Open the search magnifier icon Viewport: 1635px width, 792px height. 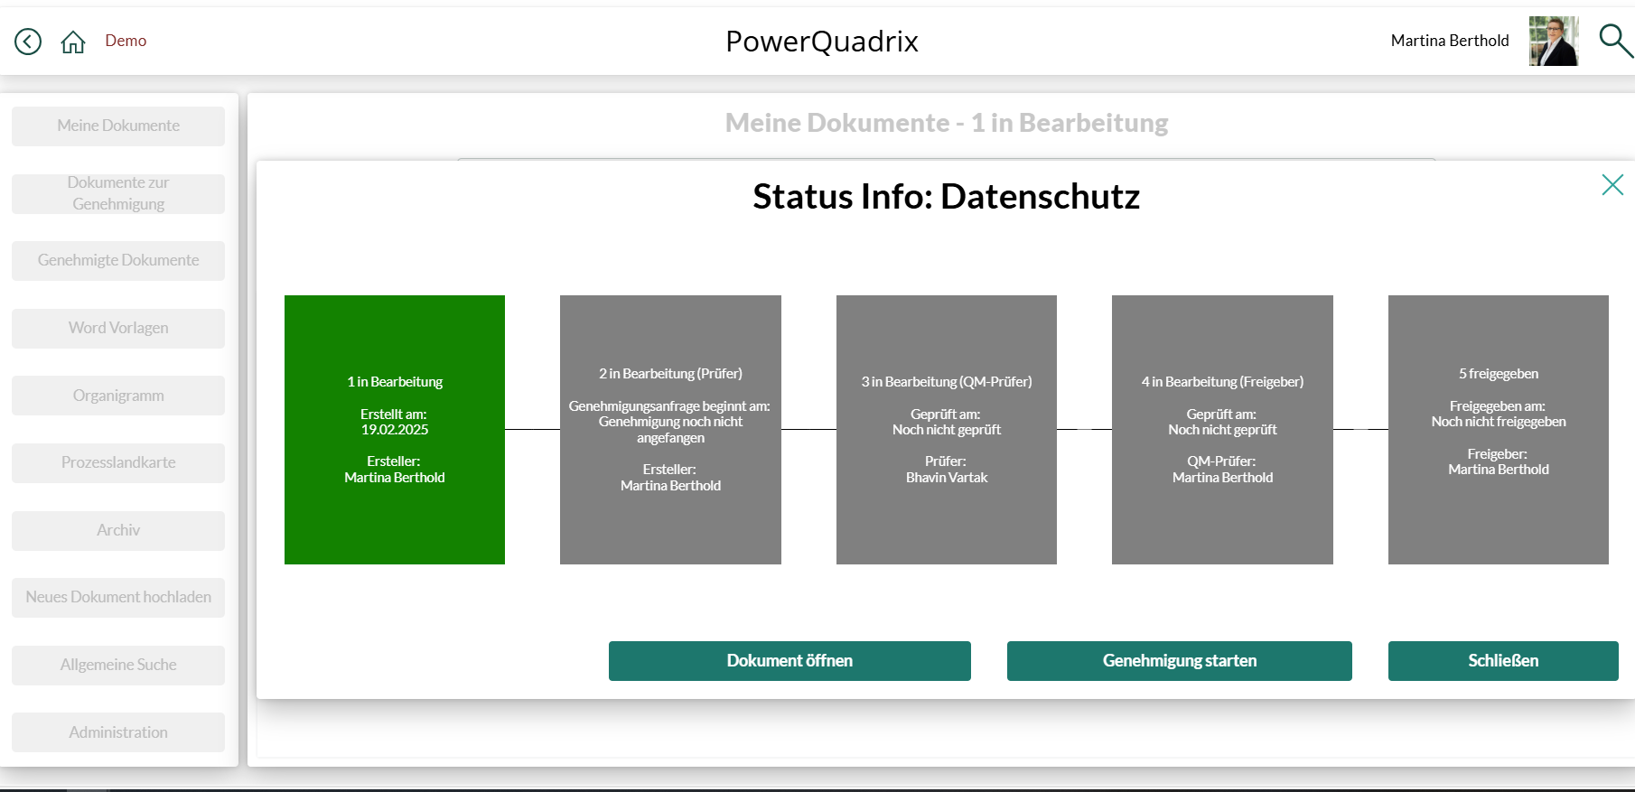pos(1615,41)
